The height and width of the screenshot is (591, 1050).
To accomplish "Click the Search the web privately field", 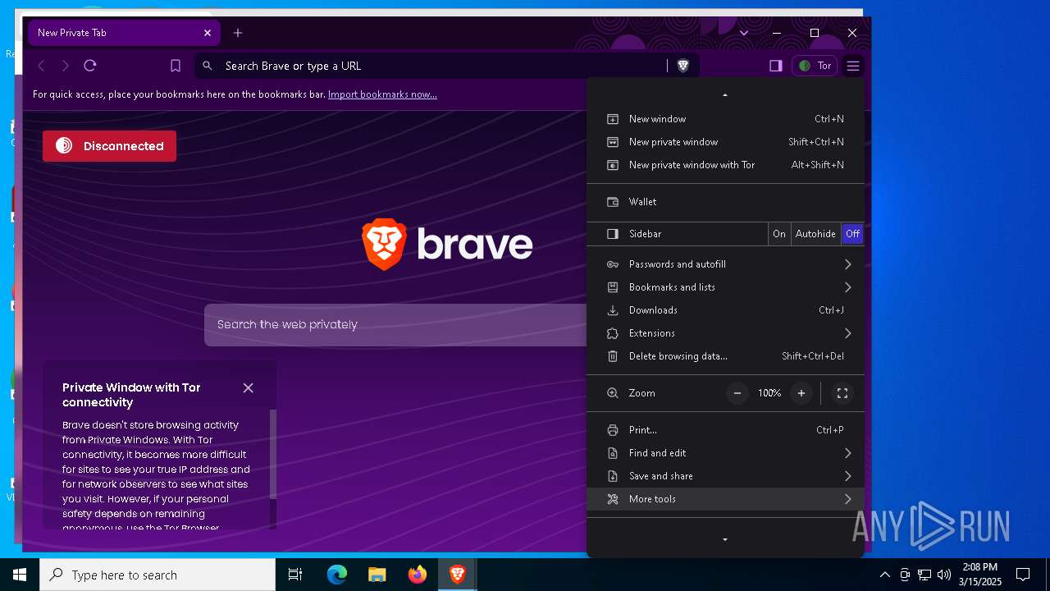I will [x=395, y=324].
